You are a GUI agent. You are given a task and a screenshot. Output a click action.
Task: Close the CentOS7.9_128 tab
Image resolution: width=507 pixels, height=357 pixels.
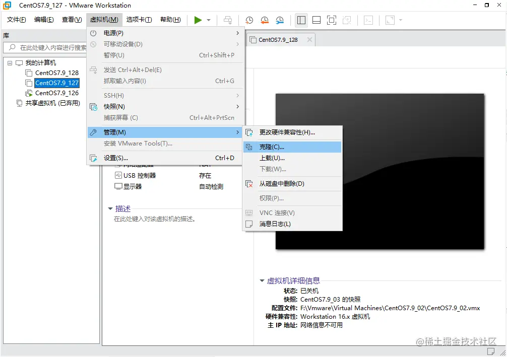tap(309, 39)
